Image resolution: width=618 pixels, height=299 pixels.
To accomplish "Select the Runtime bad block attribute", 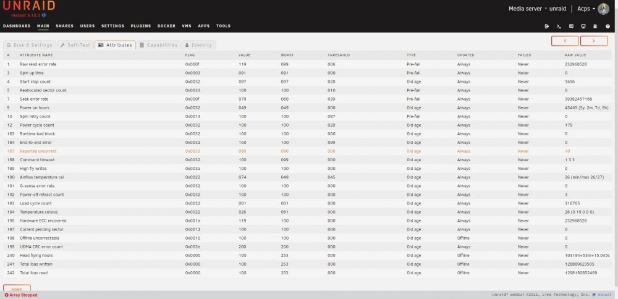I will pyautogui.click(x=38, y=133).
